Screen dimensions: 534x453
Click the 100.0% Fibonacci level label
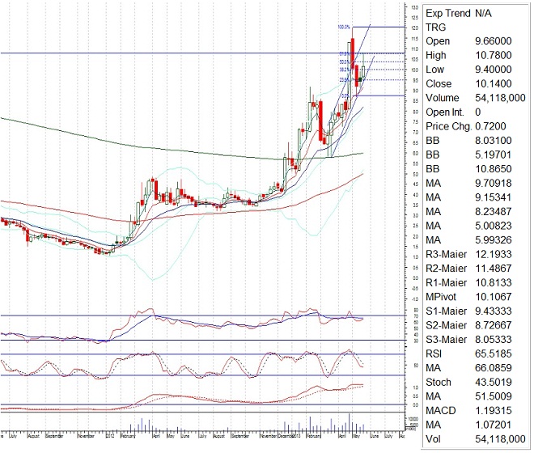point(343,27)
